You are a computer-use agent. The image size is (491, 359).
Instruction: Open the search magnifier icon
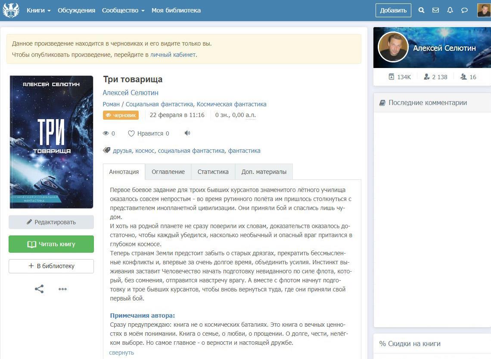point(422,10)
